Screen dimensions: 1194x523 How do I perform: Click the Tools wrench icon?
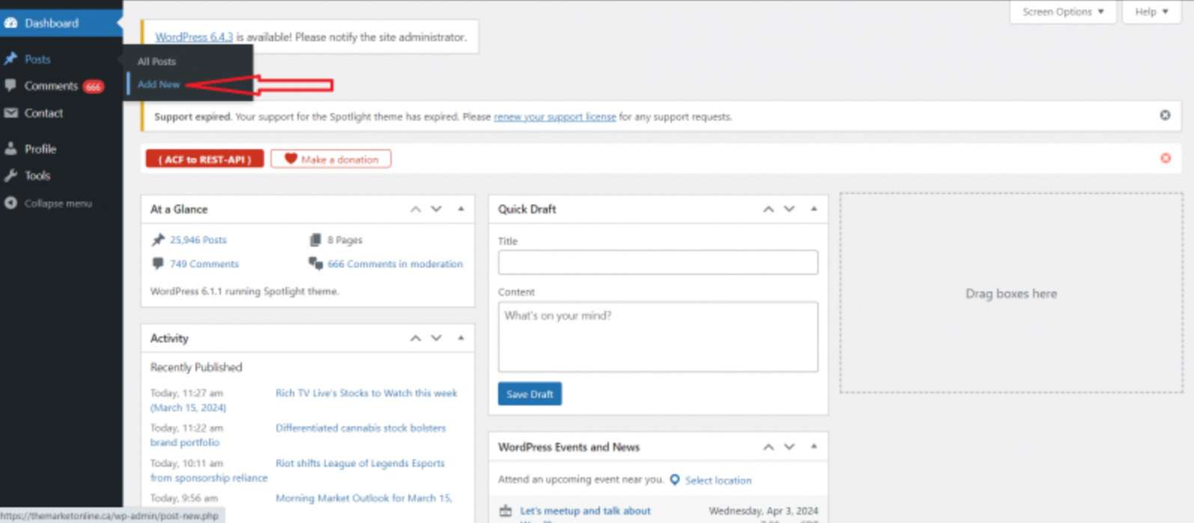pyautogui.click(x=11, y=175)
